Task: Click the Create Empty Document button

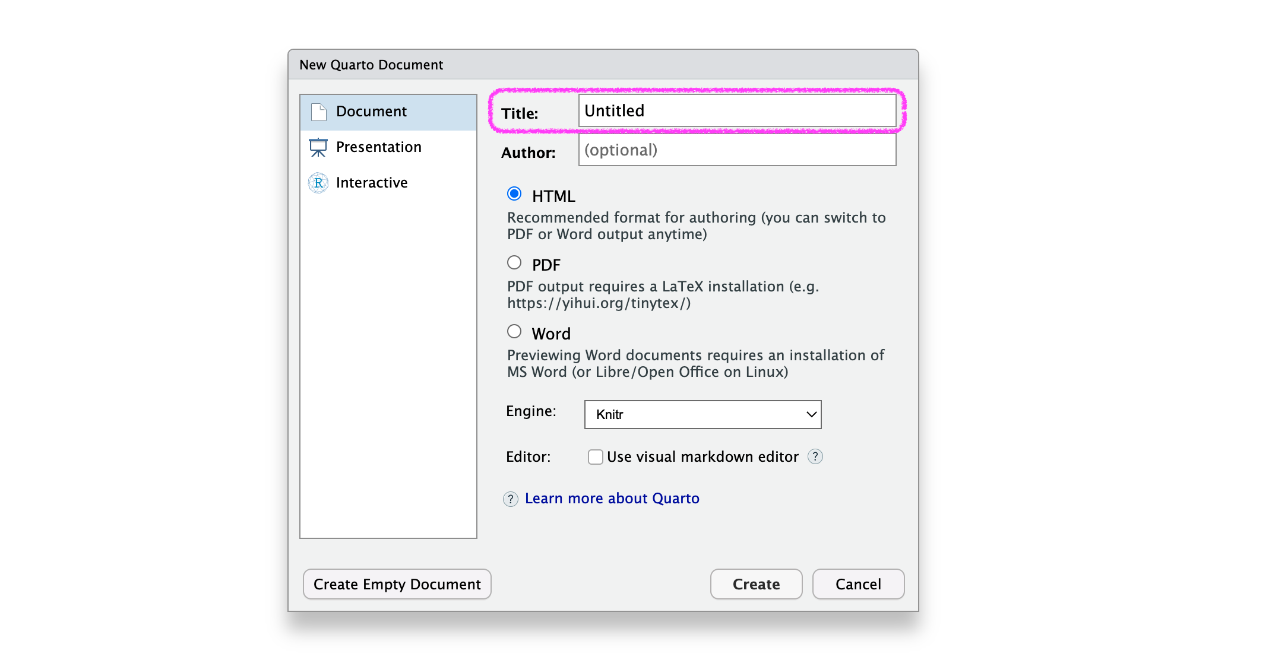Action: 397,584
